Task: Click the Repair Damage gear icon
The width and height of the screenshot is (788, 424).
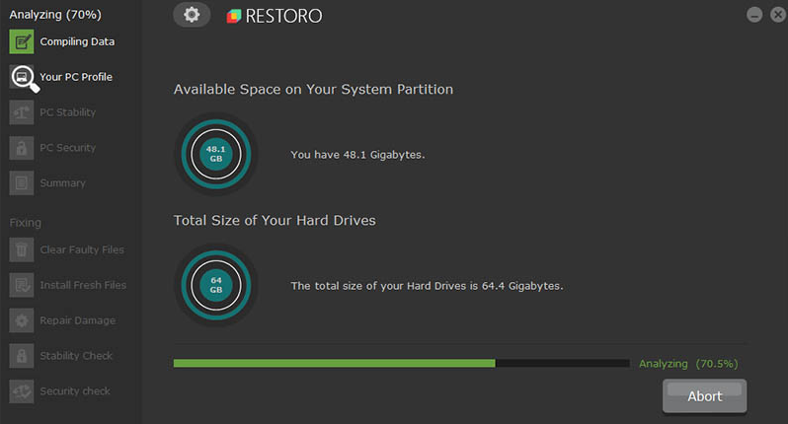Action: click(22, 320)
